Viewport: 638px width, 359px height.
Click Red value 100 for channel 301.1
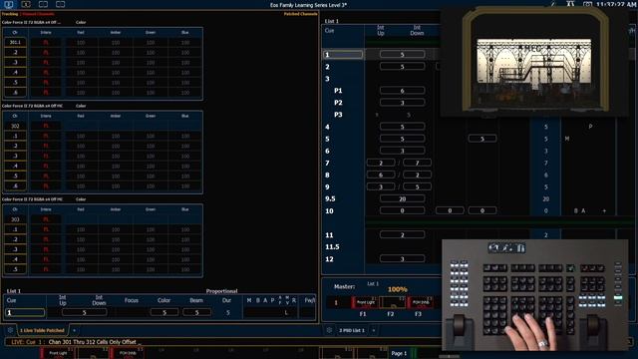coord(81,42)
